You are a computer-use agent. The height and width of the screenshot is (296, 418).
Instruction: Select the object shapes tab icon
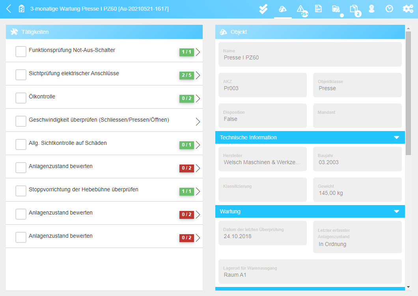(283, 9)
